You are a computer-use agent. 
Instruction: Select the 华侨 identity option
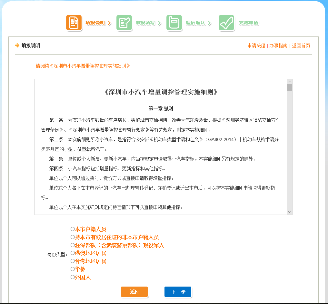(x=72, y=269)
